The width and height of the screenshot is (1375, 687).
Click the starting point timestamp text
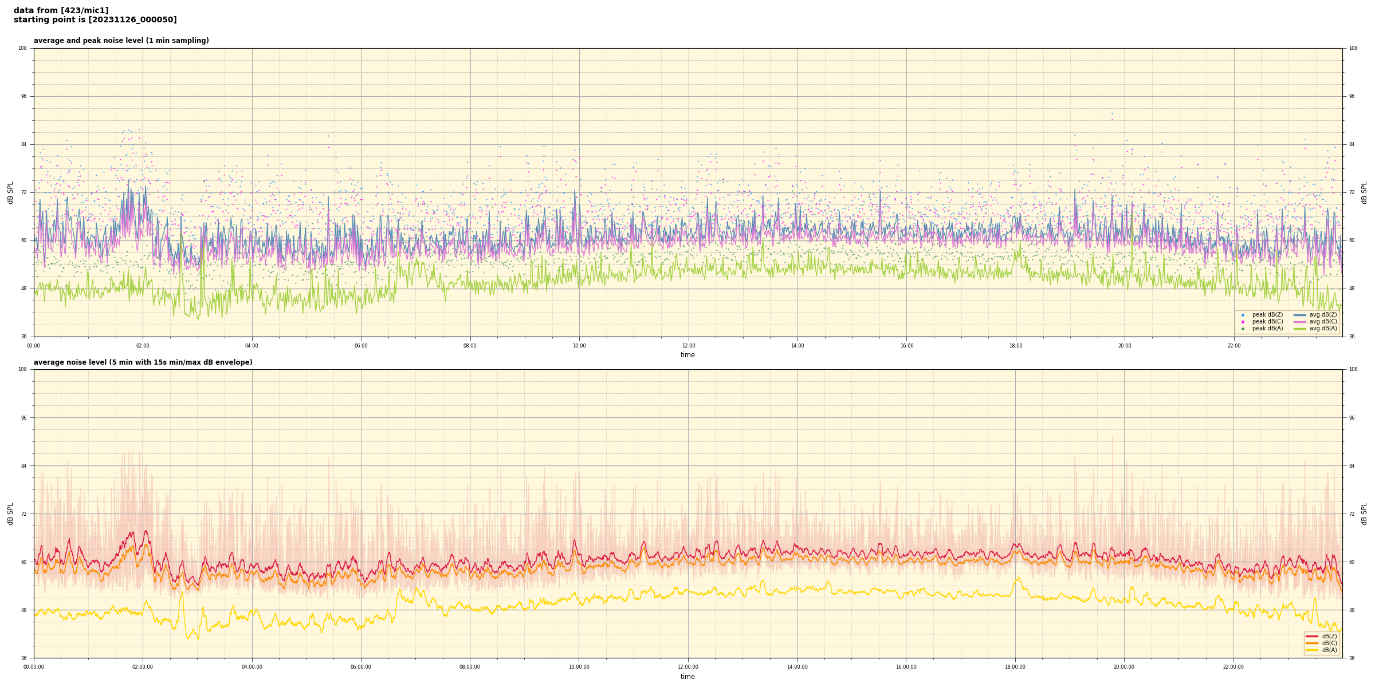(x=95, y=20)
